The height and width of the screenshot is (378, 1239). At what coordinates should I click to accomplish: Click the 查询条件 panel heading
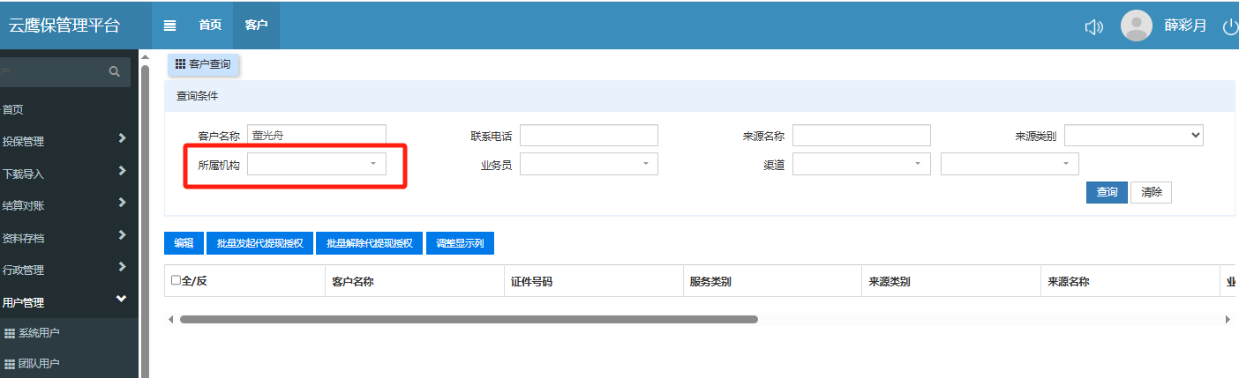click(197, 96)
